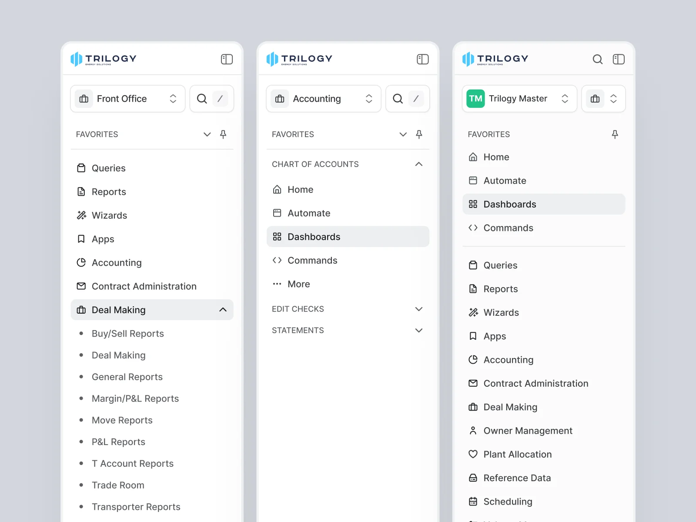
Task: Pin Favorites in Accounting panel
Action: click(x=419, y=134)
